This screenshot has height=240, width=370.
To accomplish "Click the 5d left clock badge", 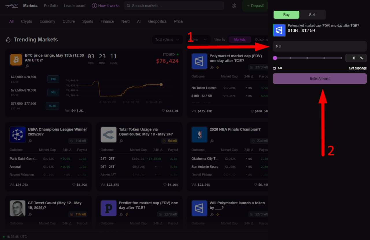I will coord(169,141).
